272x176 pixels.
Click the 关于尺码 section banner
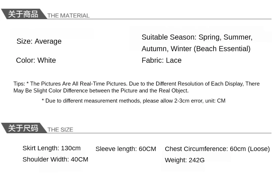23,128
